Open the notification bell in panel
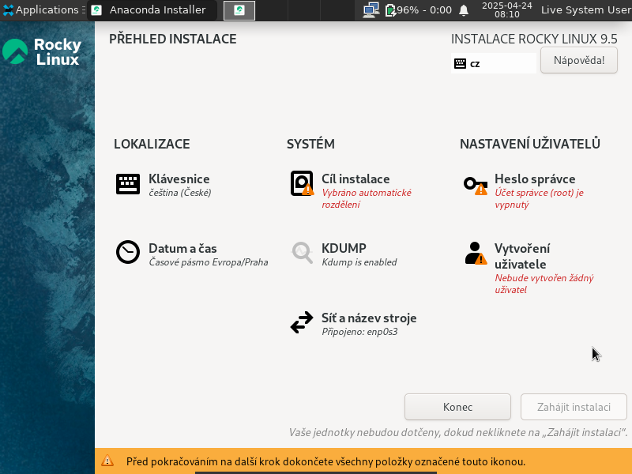 click(x=464, y=10)
